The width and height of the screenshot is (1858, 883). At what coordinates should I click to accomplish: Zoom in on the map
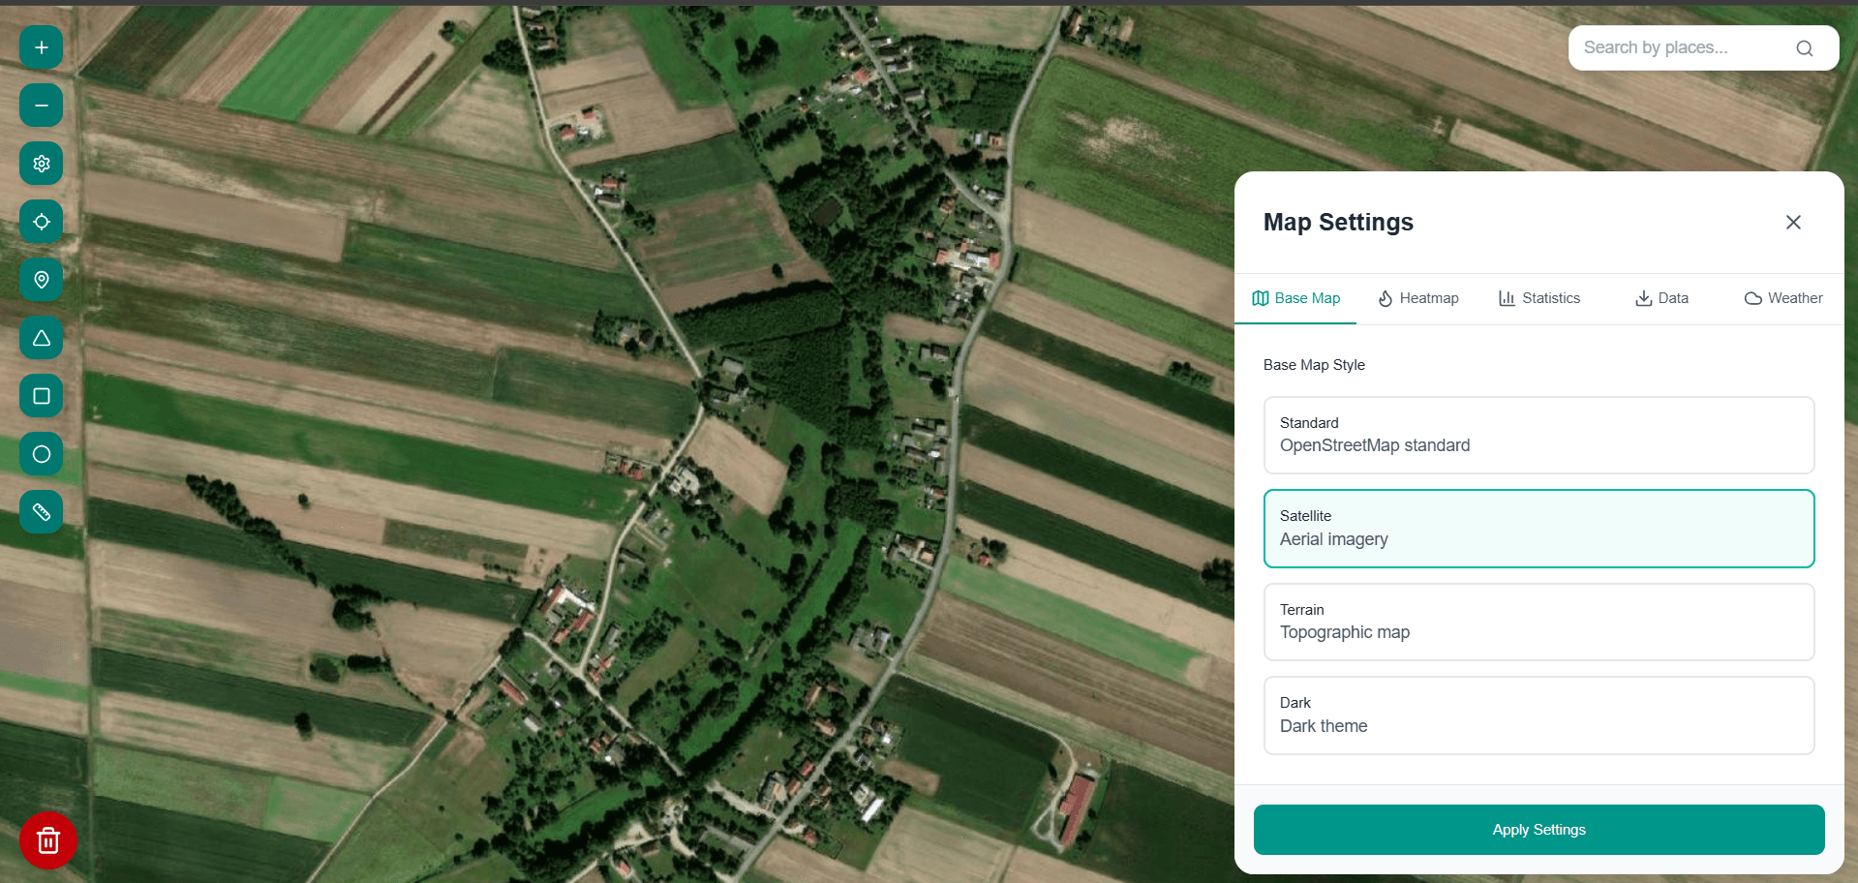pyautogui.click(x=42, y=47)
